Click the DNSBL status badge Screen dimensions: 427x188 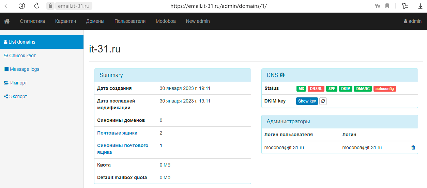point(316,89)
